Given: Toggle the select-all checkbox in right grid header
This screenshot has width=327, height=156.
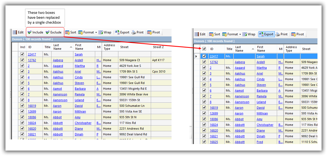Looking at the screenshot, I should coord(204,49).
